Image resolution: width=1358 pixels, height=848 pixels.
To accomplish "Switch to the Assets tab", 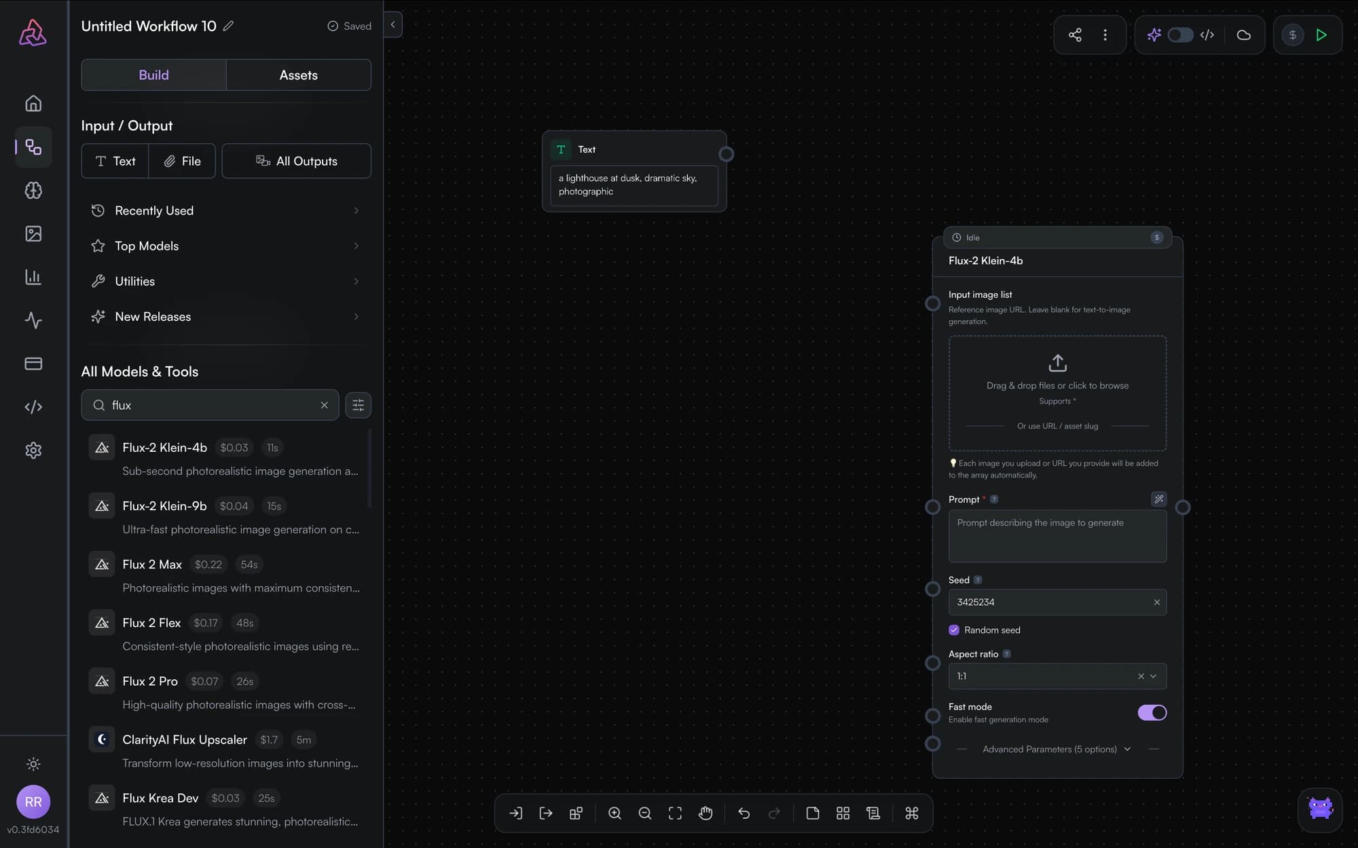I will pos(299,75).
